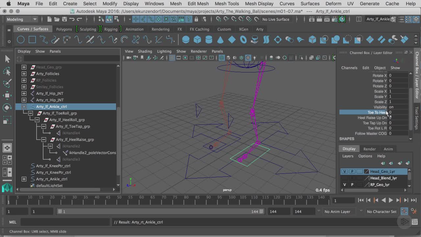The height and width of the screenshot is (237, 421).
Task: Select Render radio in Layer Editor
Action: pyautogui.click(x=369, y=149)
